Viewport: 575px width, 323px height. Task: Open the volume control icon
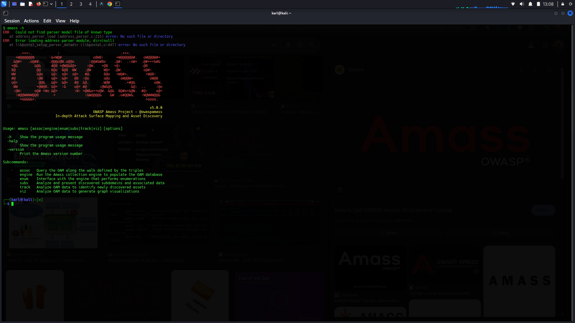522,4
